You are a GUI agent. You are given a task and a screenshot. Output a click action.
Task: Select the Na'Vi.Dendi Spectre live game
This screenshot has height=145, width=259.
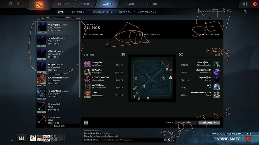58,41
